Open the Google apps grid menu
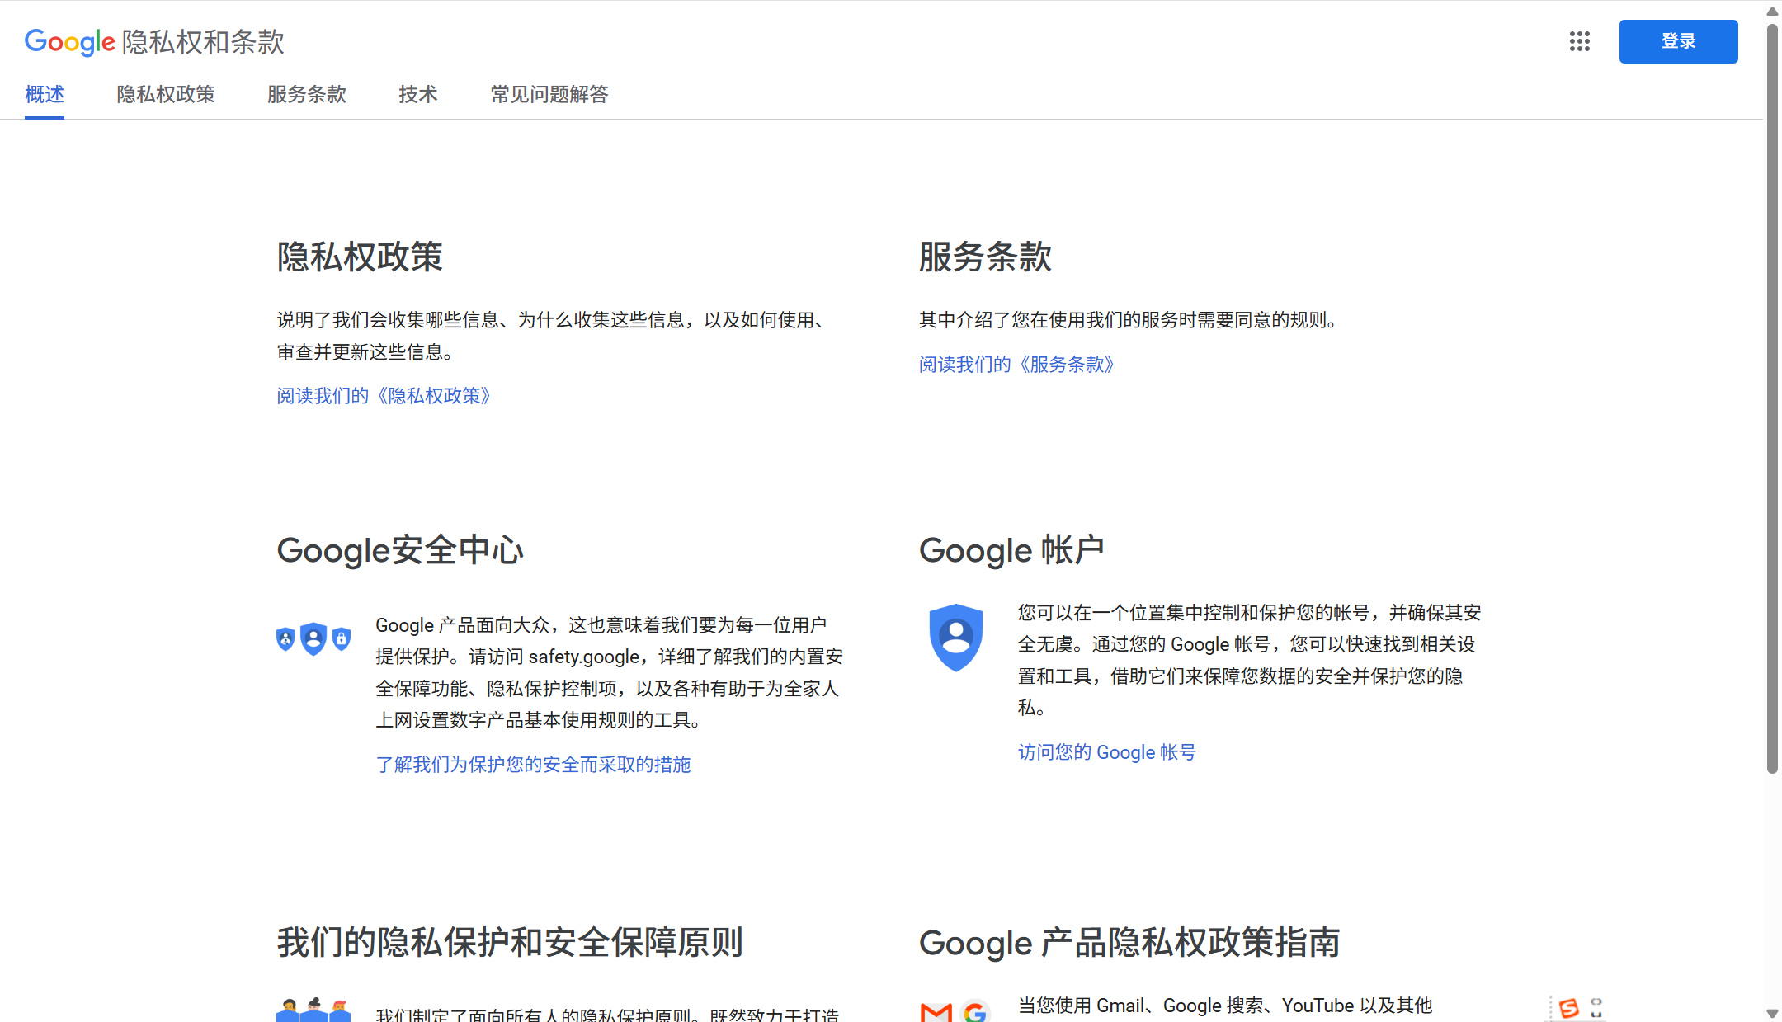The height and width of the screenshot is (1022, 1782). (x=1579, y=41)
